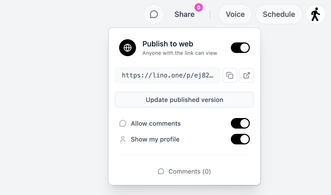
Task: Open the published link in new tab
Action: (x=246, y=75)
